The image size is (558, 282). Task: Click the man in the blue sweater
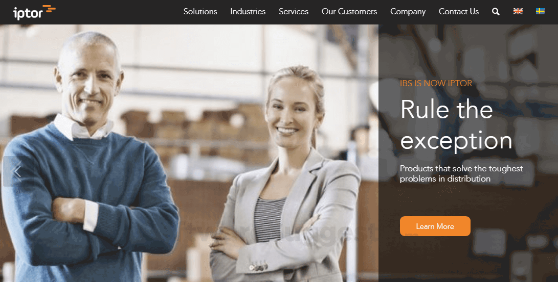pos(89,160)
